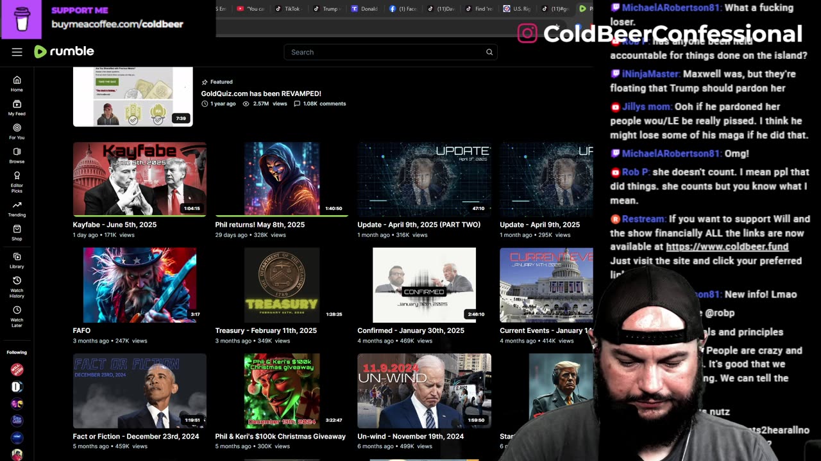Open Browse in the sidebar
821x461 pixels.
[x=17, y=156]
